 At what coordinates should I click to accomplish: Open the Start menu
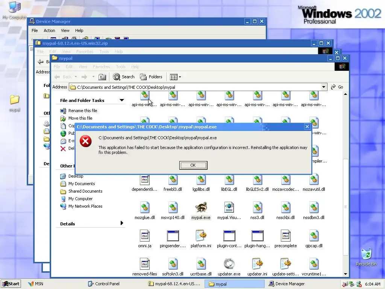(11, 284)
